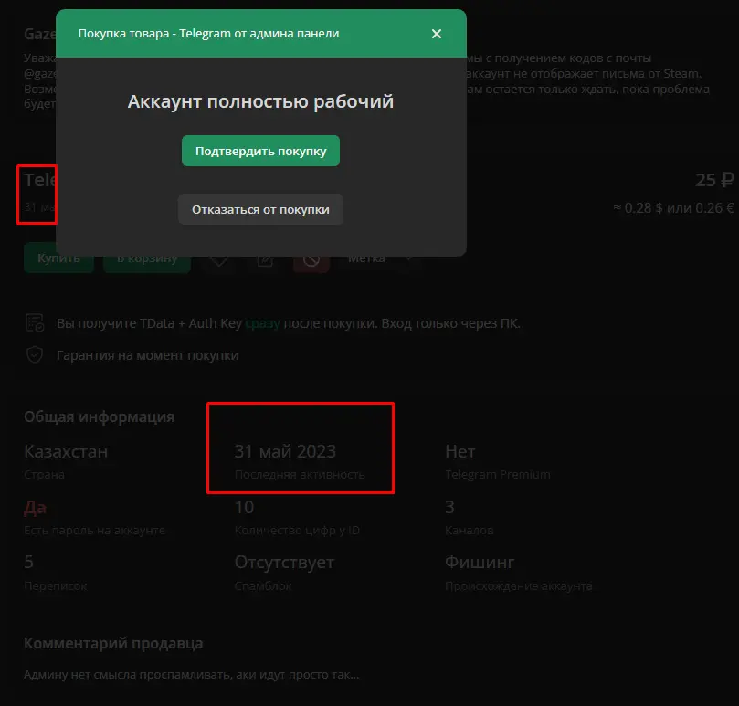
Task: Click the Количество цифр у ID label
Action: pyautogui.click(x=297, y=531)
